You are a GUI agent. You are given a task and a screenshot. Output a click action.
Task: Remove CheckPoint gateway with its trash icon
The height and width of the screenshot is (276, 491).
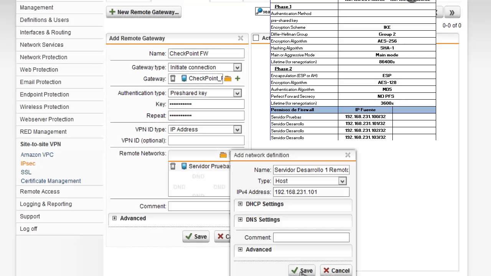click(x=173, y=79)
